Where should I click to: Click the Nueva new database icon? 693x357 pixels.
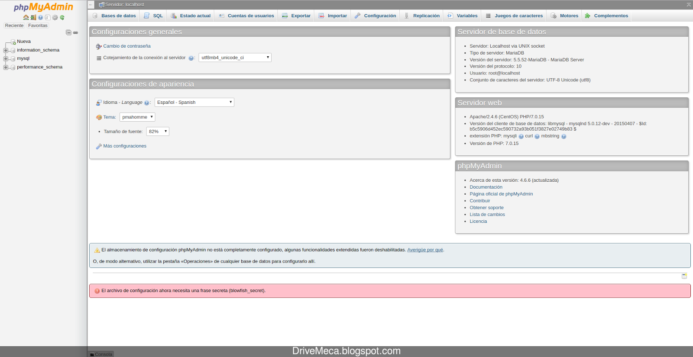13,42
